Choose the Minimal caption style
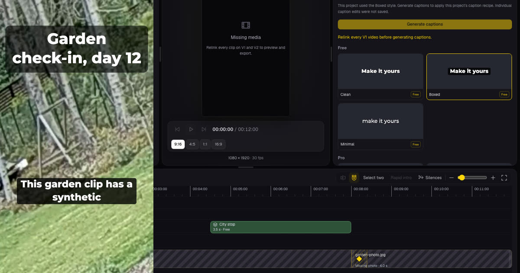Screen dimensions: 520x273 coord(380,127)
